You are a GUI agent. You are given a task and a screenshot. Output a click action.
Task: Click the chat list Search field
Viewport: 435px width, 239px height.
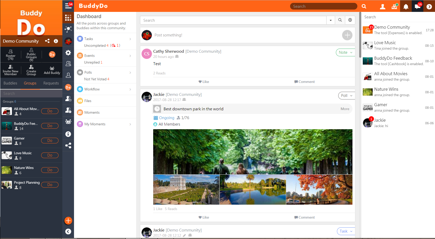[x=398, y=17]
